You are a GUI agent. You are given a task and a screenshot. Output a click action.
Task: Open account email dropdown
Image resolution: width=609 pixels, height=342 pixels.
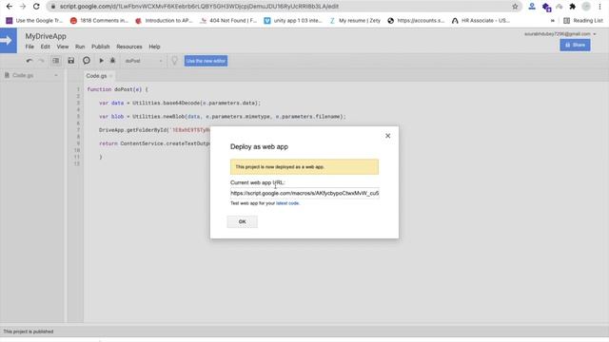[x=560, y=34]
